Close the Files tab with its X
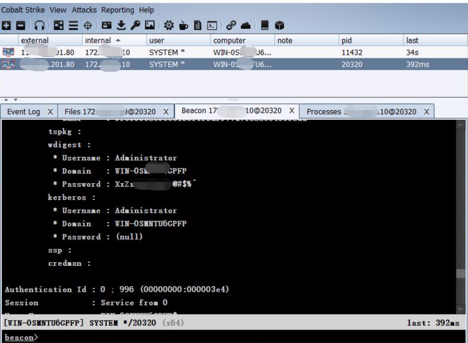The height and width of the screenshot is (343, 468). click(166, 112)
